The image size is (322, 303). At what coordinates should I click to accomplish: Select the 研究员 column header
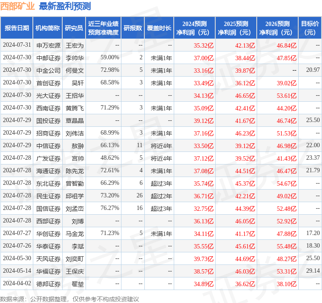click(74, 28)
